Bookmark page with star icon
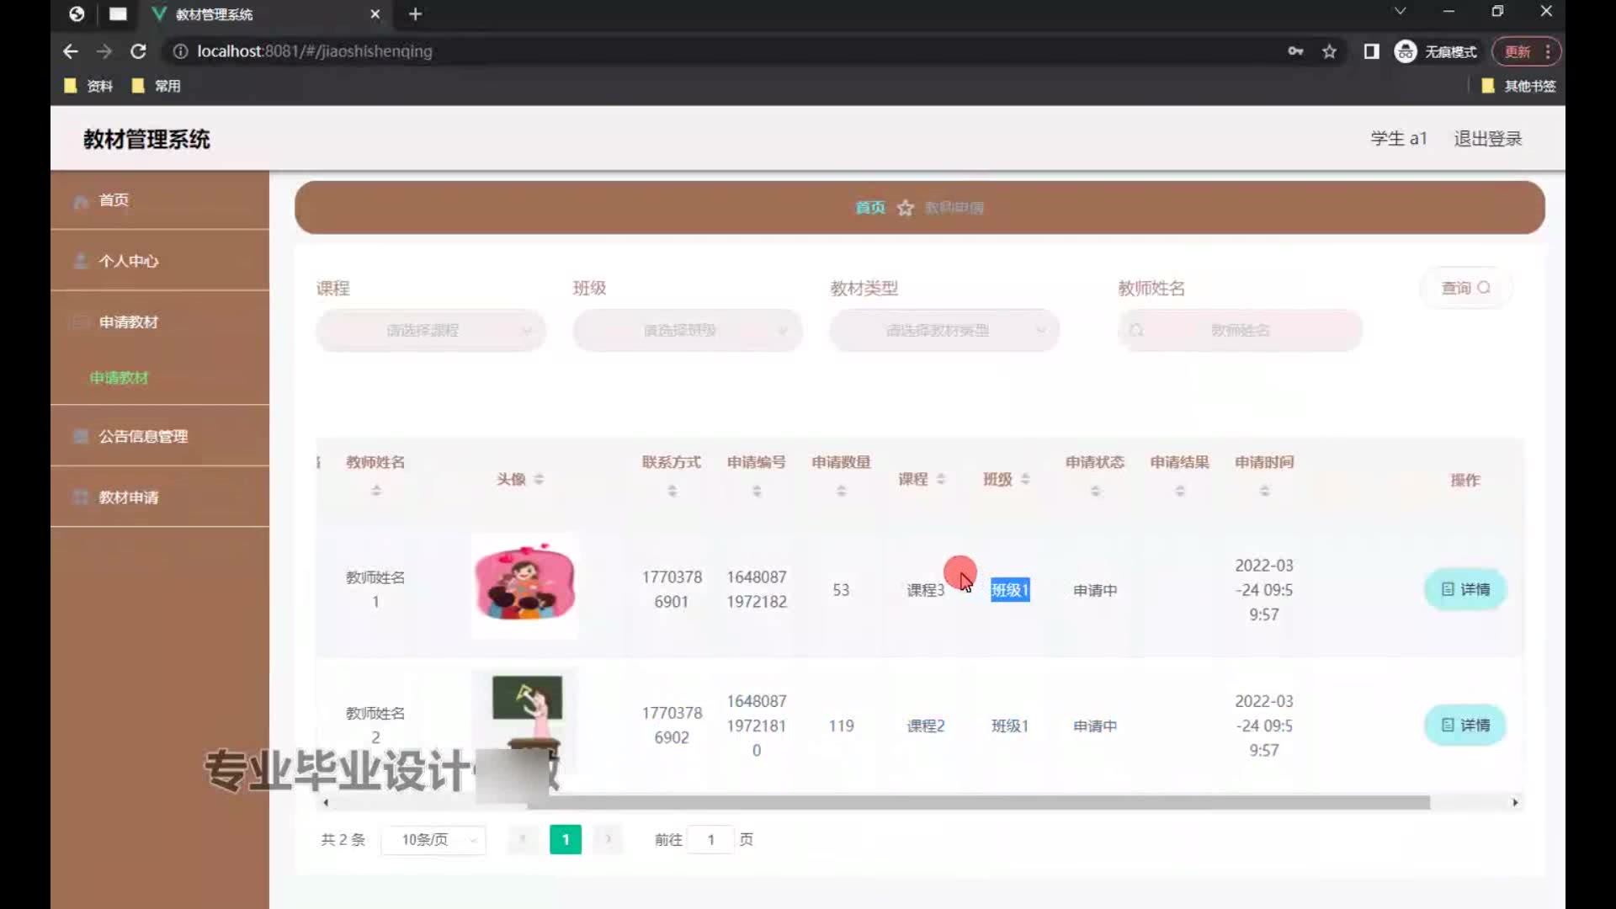Image resolution: width=1616 pixels, height=909 pixels. click(x=1329, y=51)
